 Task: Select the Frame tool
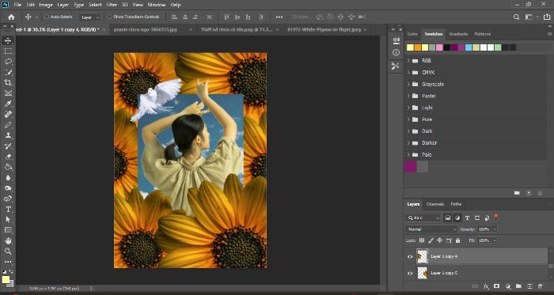coord(8,93)
